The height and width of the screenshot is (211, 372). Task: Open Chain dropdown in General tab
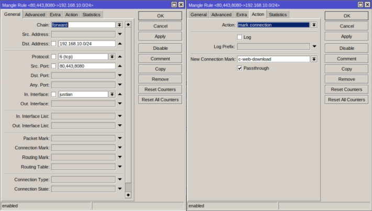coord(119,25)
